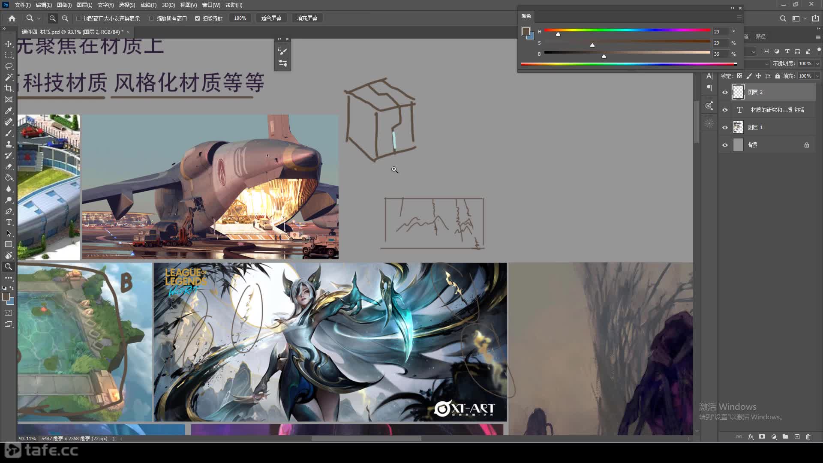
Task: Select the Brush tool
Action: (9, 133)
